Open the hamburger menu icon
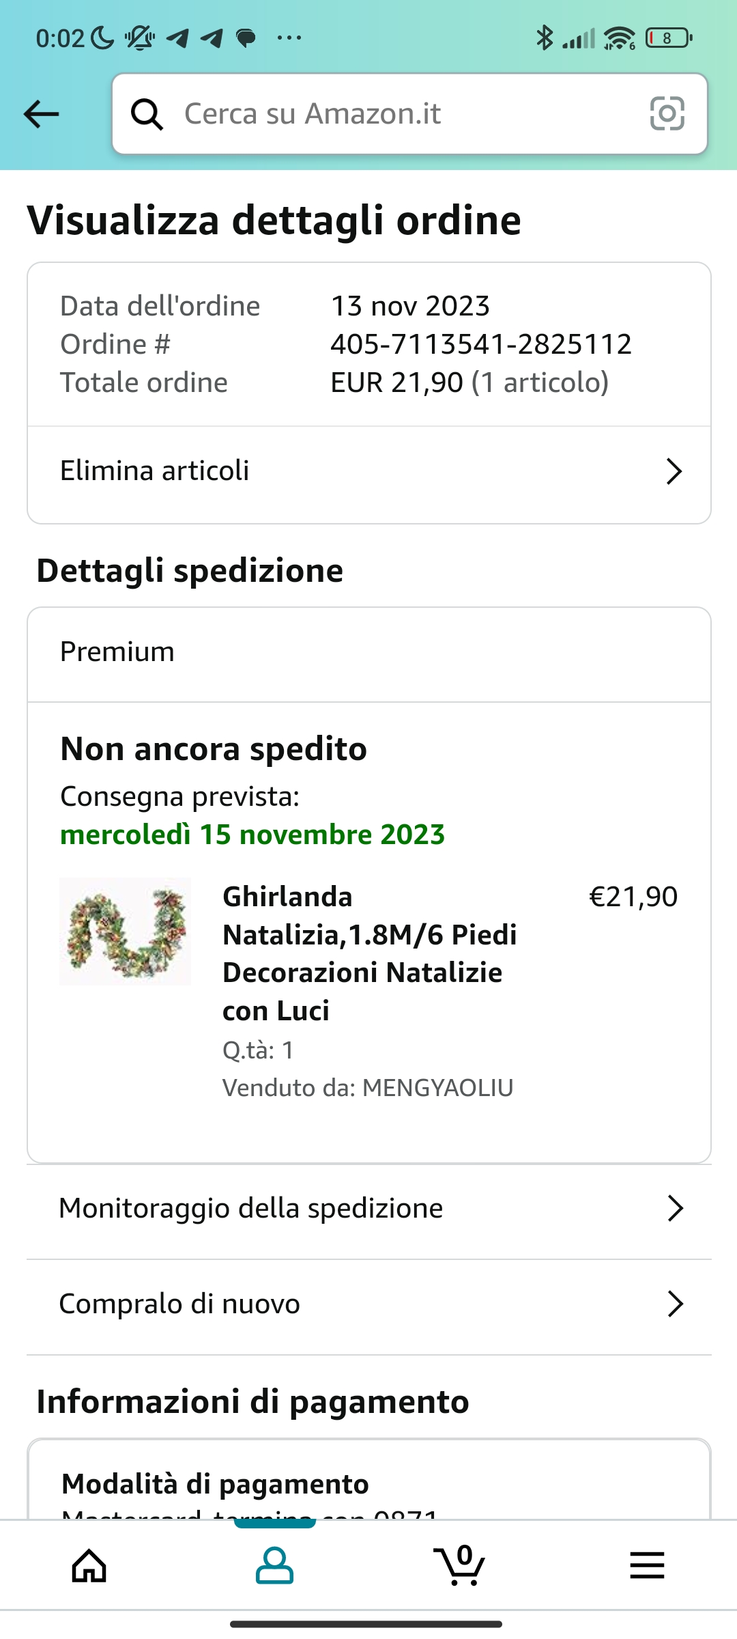The image size is (737, 1639). click(x=647, y=1565)
